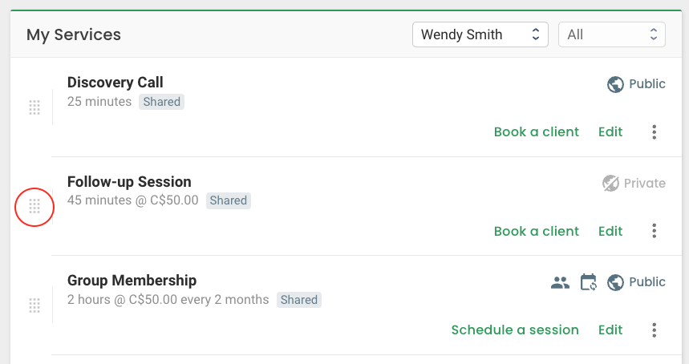The height and width of the screenshot is (364, 689).
Task: Toggle Public visibility on Group Membership
Action: click(636, 282)
